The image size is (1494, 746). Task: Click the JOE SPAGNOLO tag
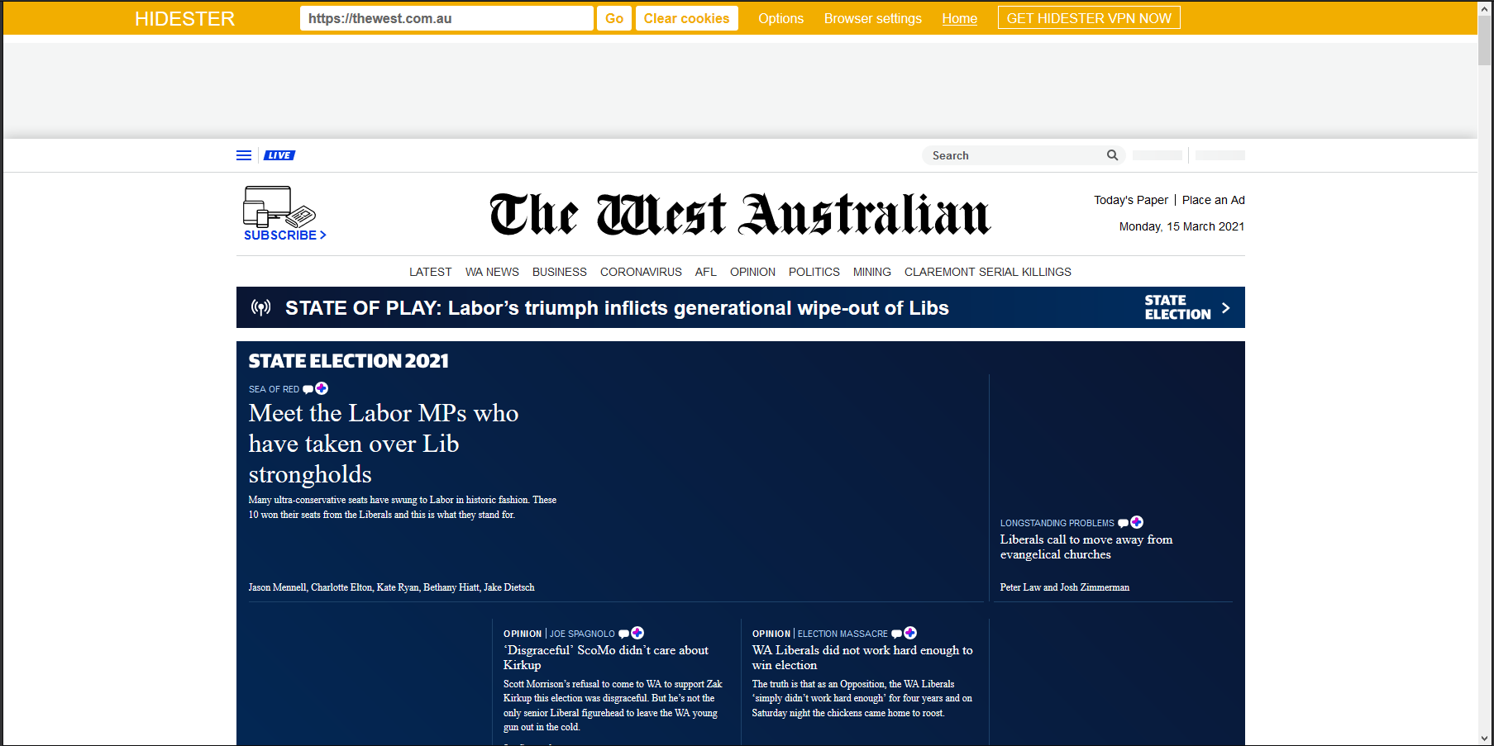(x=582, y=634)
